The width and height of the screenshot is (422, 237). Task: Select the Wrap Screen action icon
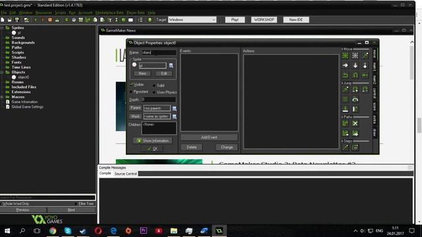tap(355, 99)
